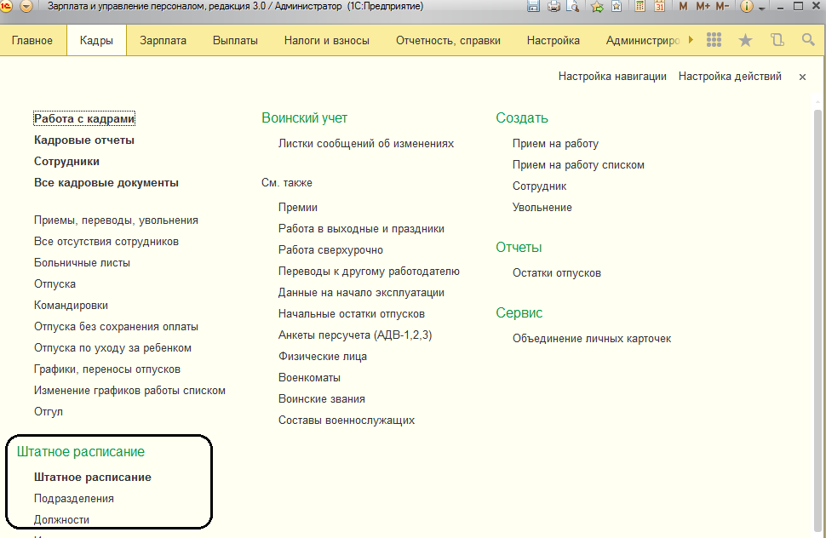This screenshot has width=826, height=538.
Task: Expand the dropdown arrow beside info icon
Action: (761, 7)
